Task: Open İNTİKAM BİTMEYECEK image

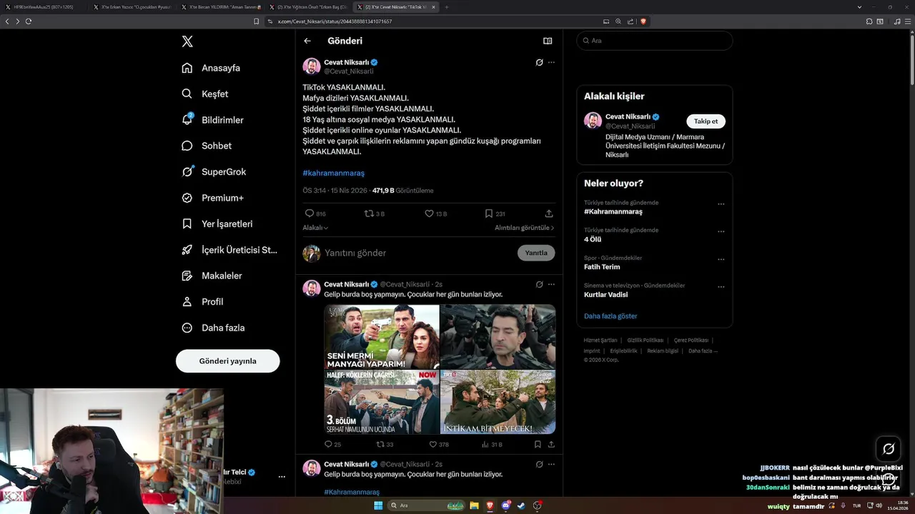Action: pyautogui.click(x=498, y=402)
